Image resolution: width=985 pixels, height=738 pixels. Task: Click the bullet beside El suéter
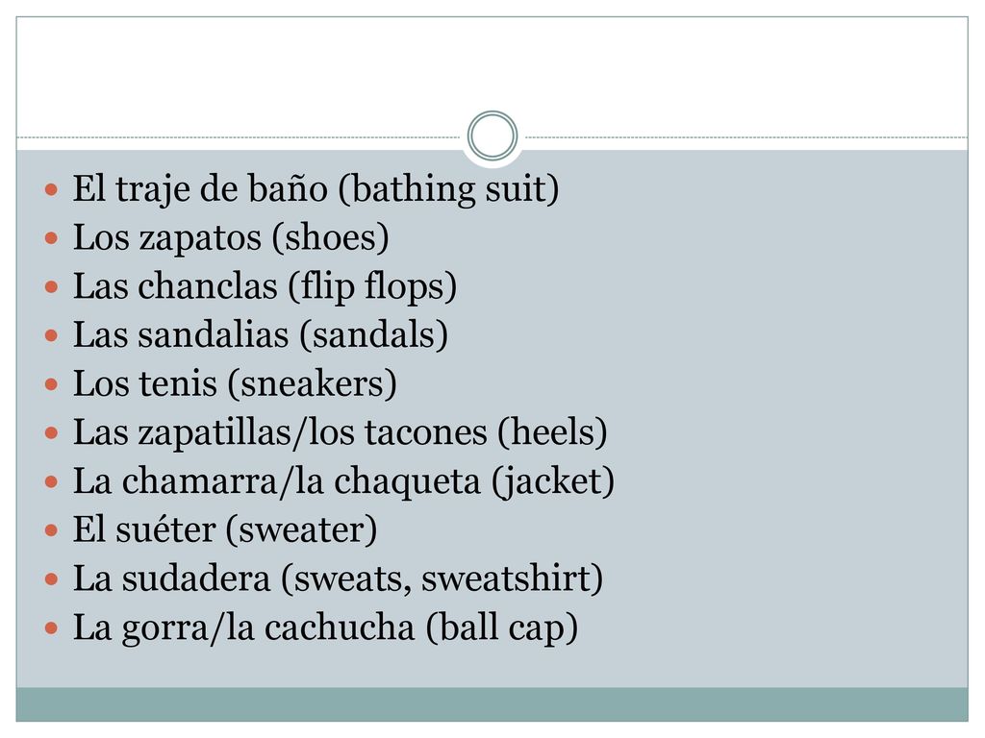52,530
